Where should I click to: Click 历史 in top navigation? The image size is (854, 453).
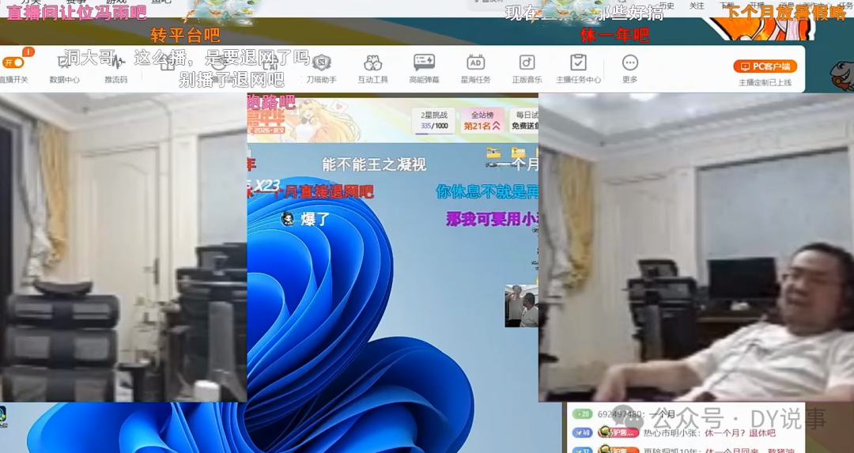[667, 6]
